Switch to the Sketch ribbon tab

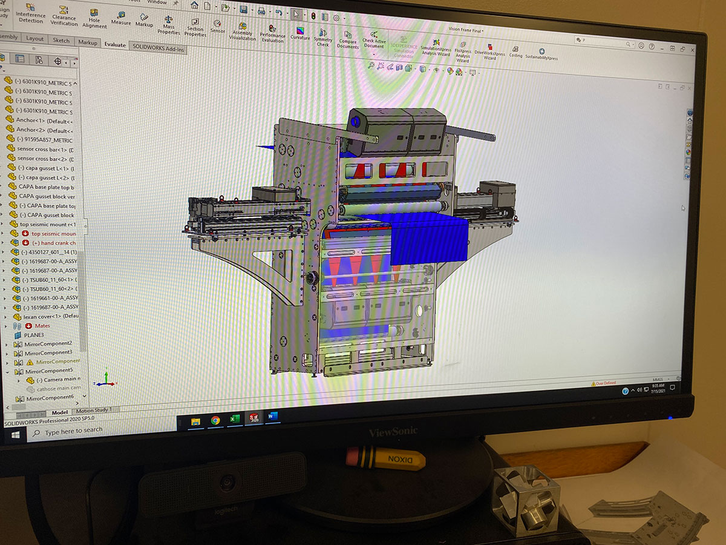click(61, 41)
